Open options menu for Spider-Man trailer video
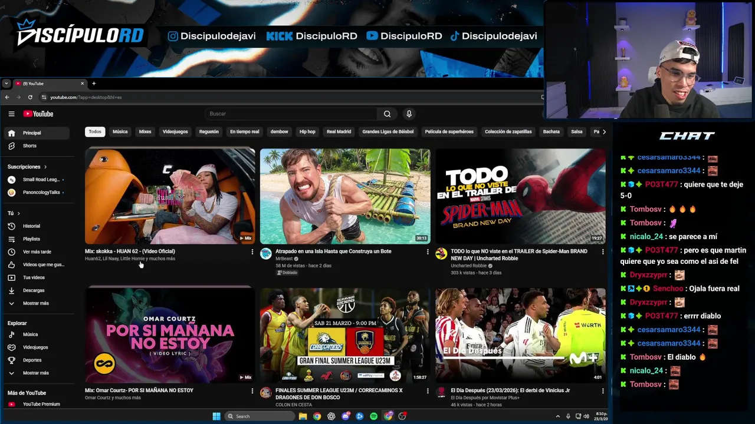 point(603,252)
